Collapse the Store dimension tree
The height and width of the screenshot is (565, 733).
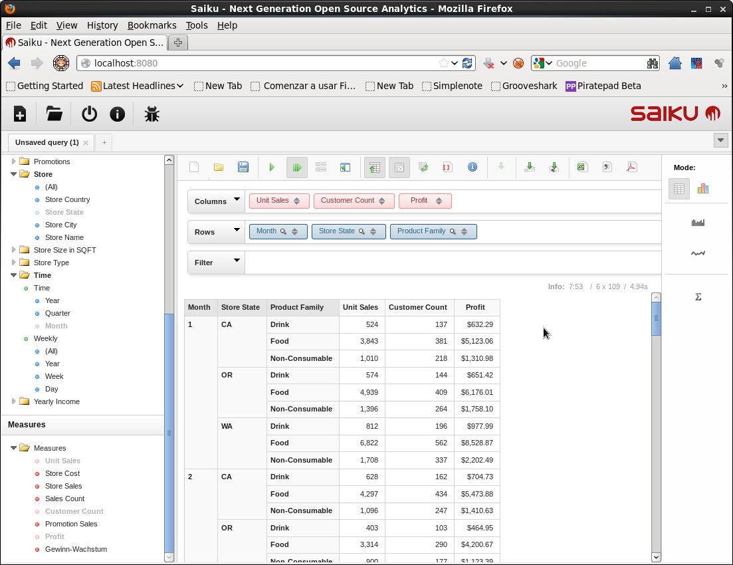(x=14, y=174)
